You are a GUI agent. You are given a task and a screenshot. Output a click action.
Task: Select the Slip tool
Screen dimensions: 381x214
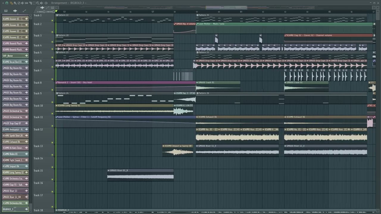coord(26,3)
